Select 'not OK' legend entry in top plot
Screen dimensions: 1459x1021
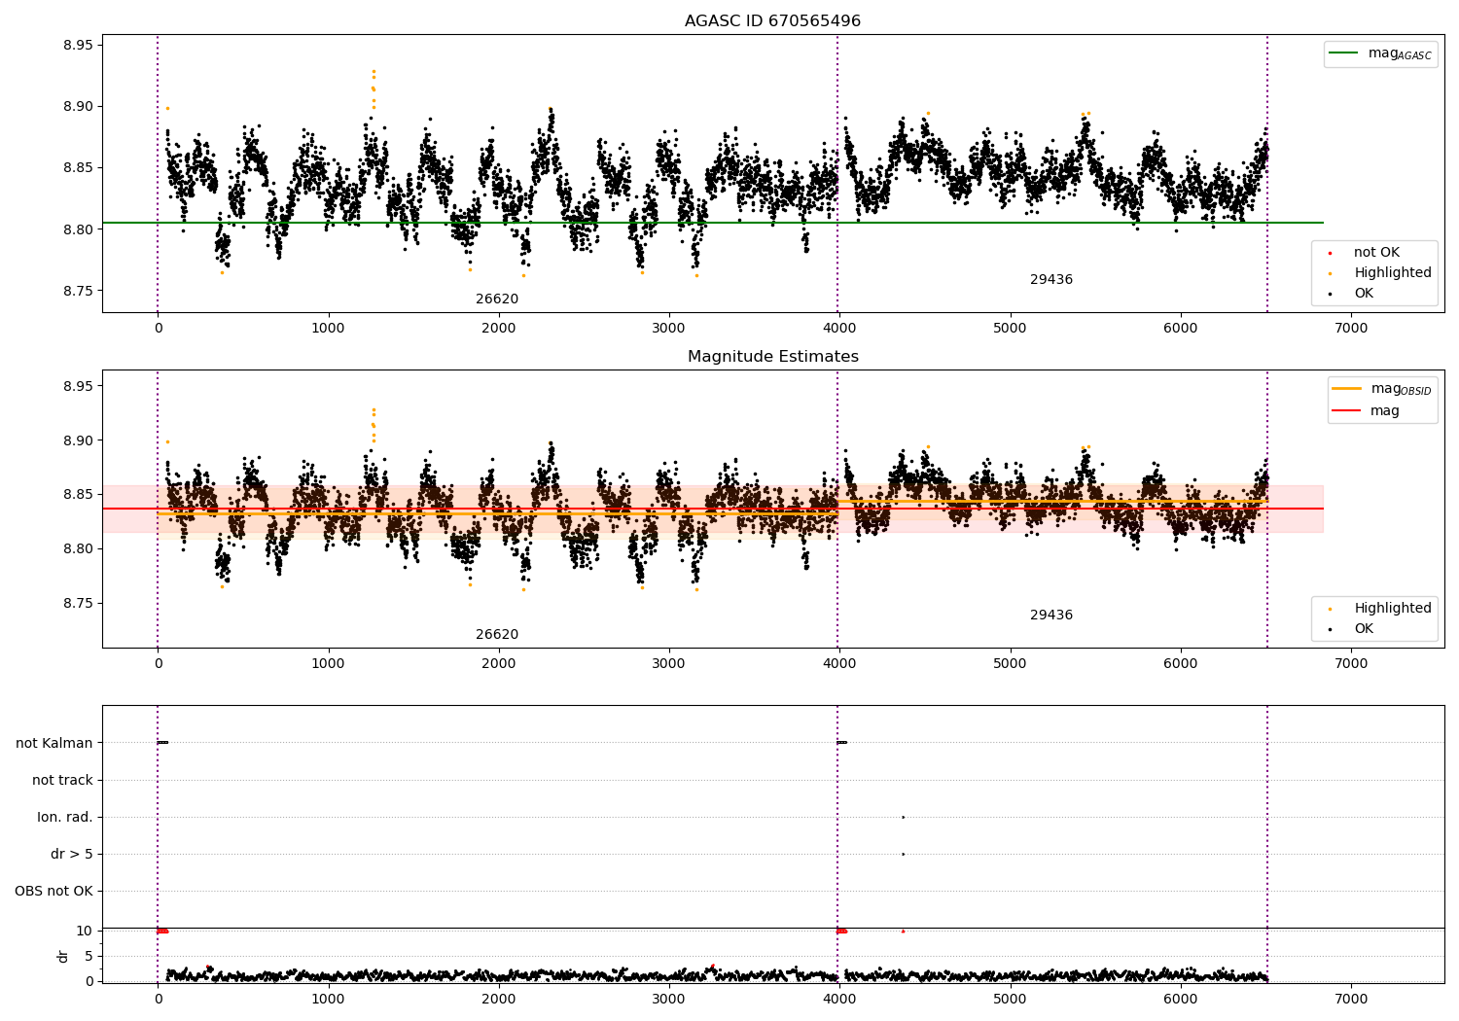(1376, 252)
